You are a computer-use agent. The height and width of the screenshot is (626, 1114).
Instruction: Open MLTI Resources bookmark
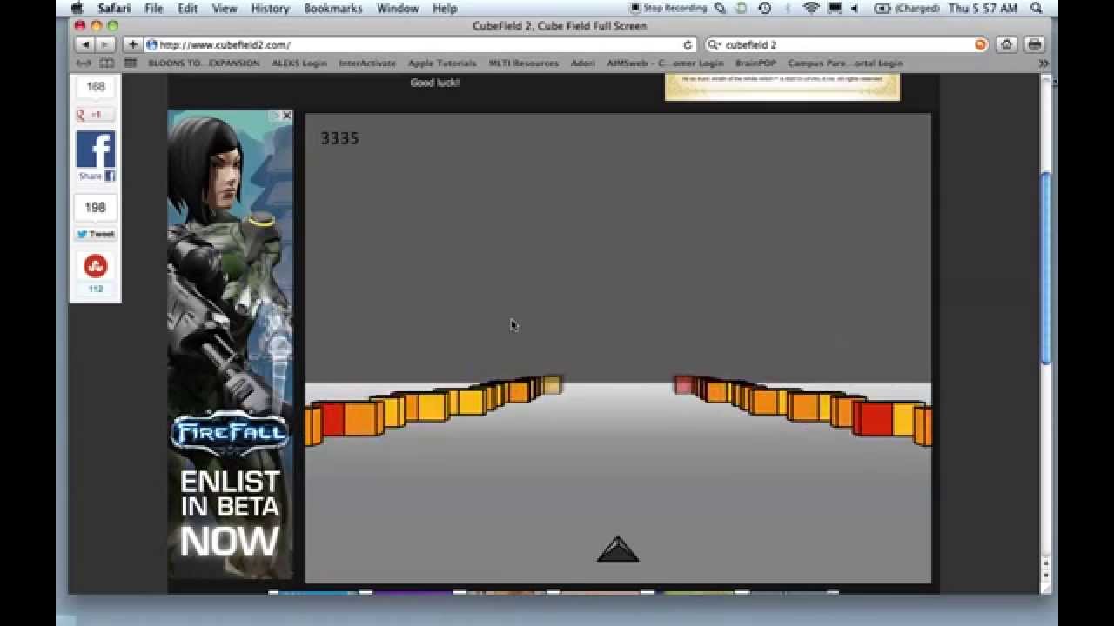coord(523,63)
